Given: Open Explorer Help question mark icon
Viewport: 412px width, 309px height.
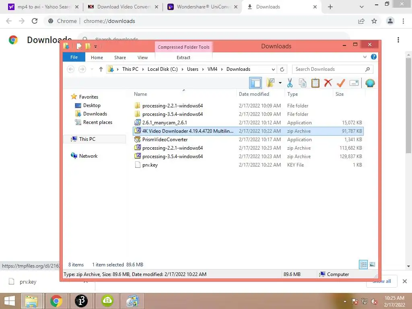Looking at the screenshot, I should click(x=374, y=57).
